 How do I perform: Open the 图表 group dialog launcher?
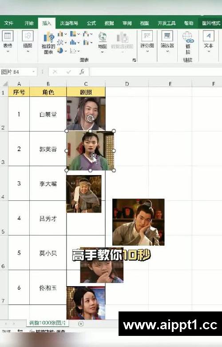point(134,60)
